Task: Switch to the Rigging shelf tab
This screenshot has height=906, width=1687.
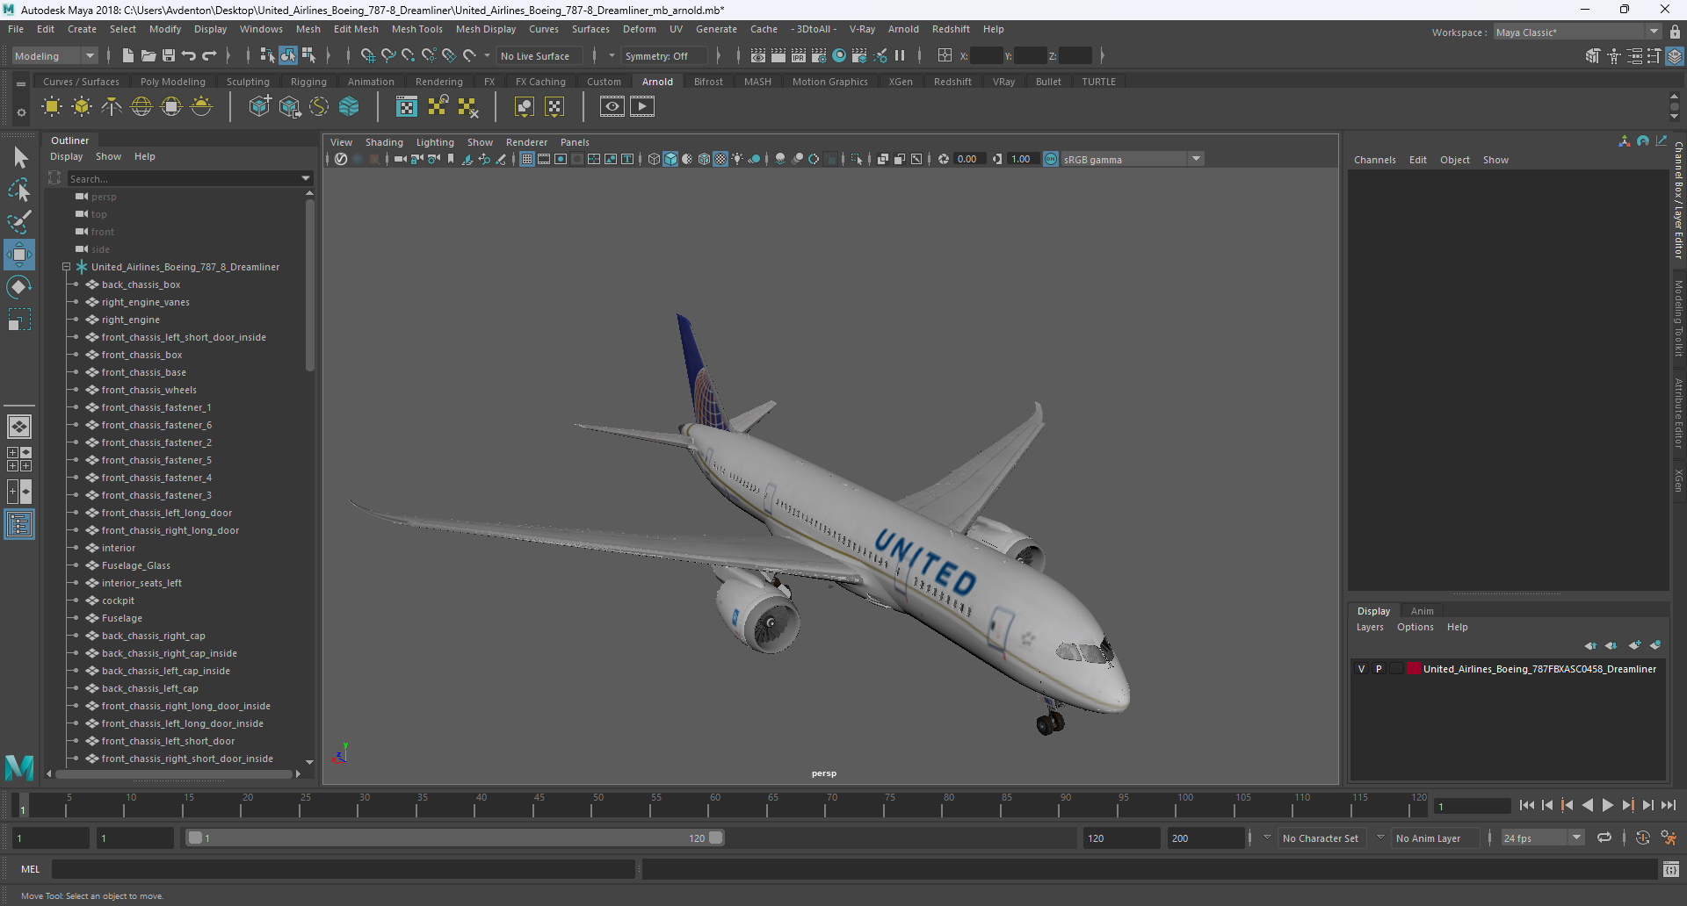Action: coord(308,82)
